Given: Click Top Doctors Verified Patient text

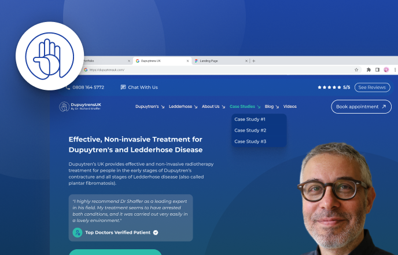Looking at the screenshot, I should point(118,232).
